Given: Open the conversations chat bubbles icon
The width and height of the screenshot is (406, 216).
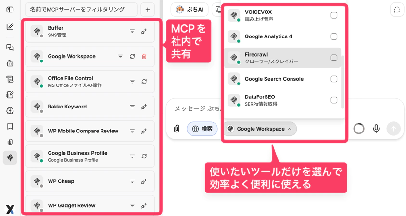Looking at the screenshot, I should point(10,48).
